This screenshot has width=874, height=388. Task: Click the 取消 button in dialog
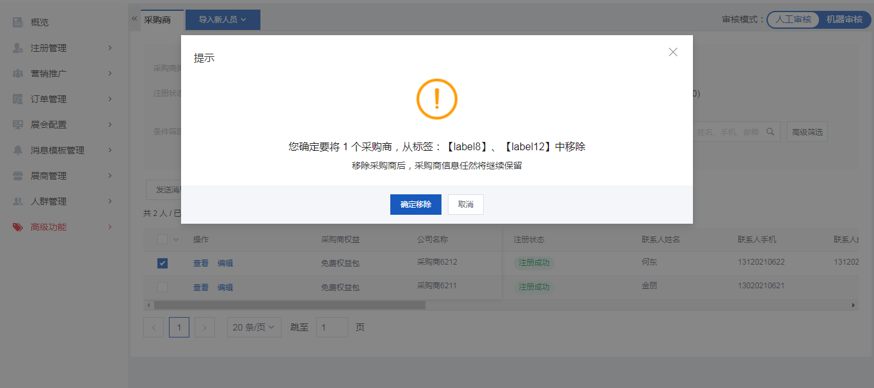click(x=465, y=205)
